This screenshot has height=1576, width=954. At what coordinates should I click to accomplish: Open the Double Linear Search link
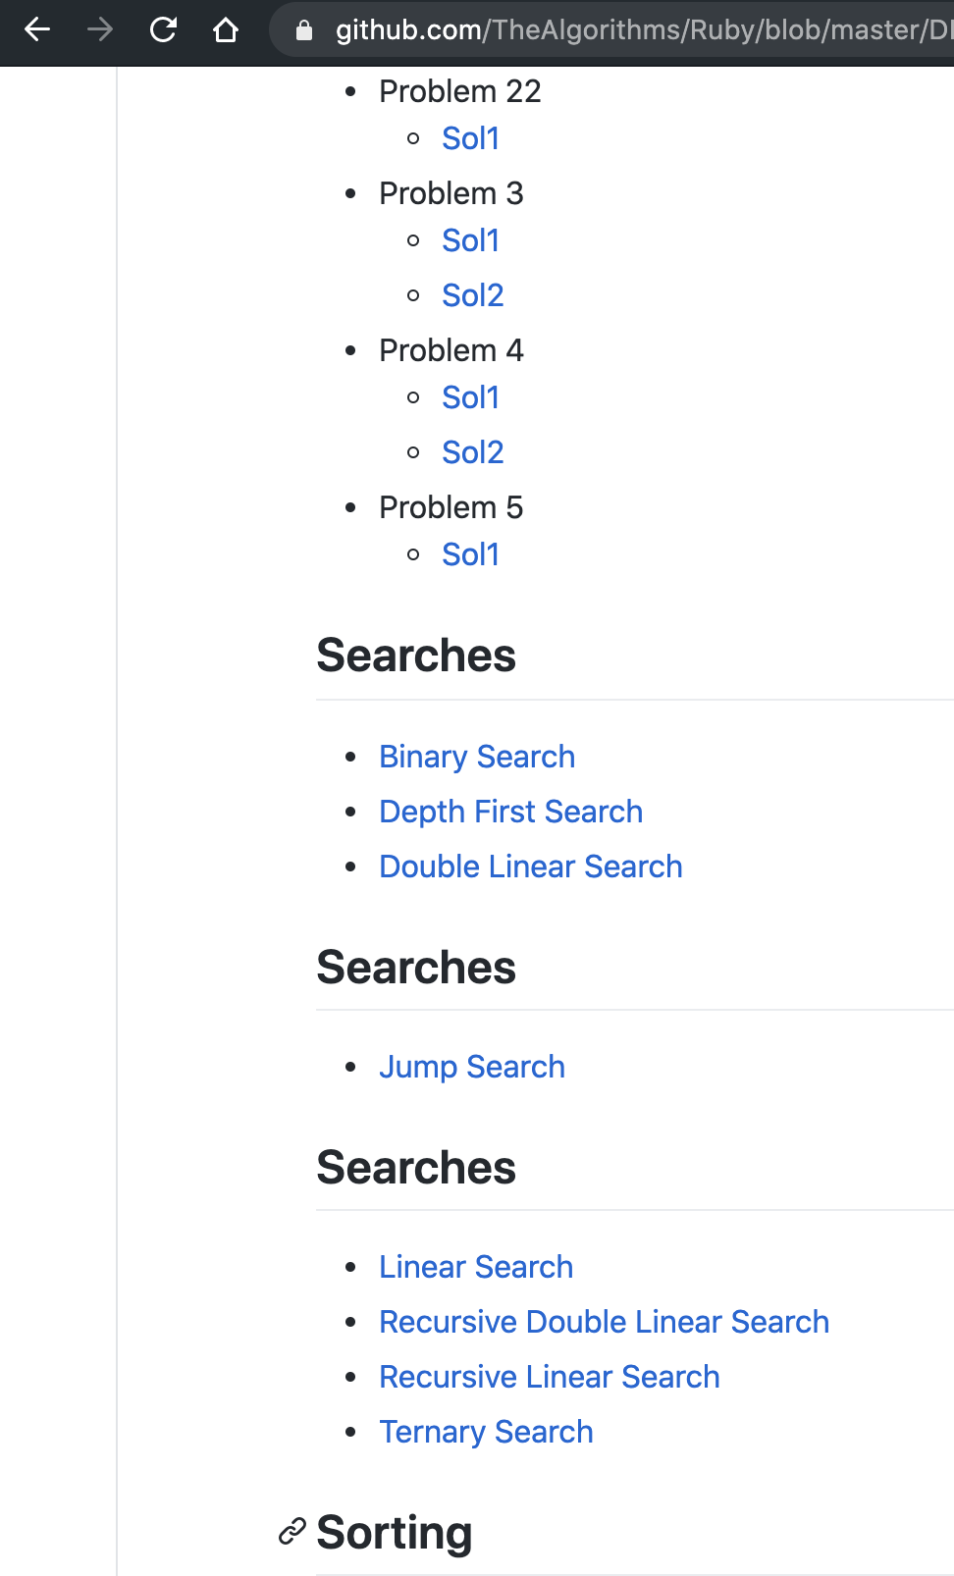point(530,867)
